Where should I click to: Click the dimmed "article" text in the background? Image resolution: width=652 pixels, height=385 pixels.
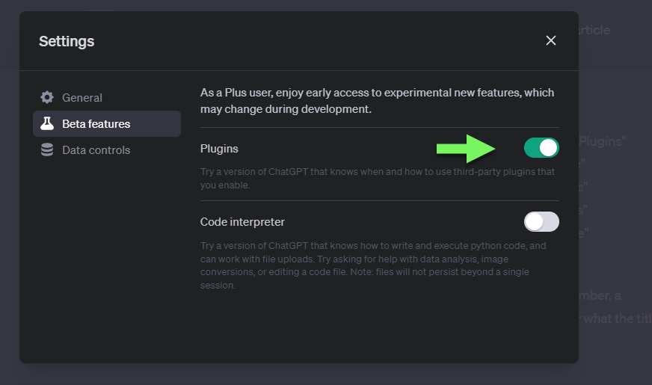coord(594,30)
